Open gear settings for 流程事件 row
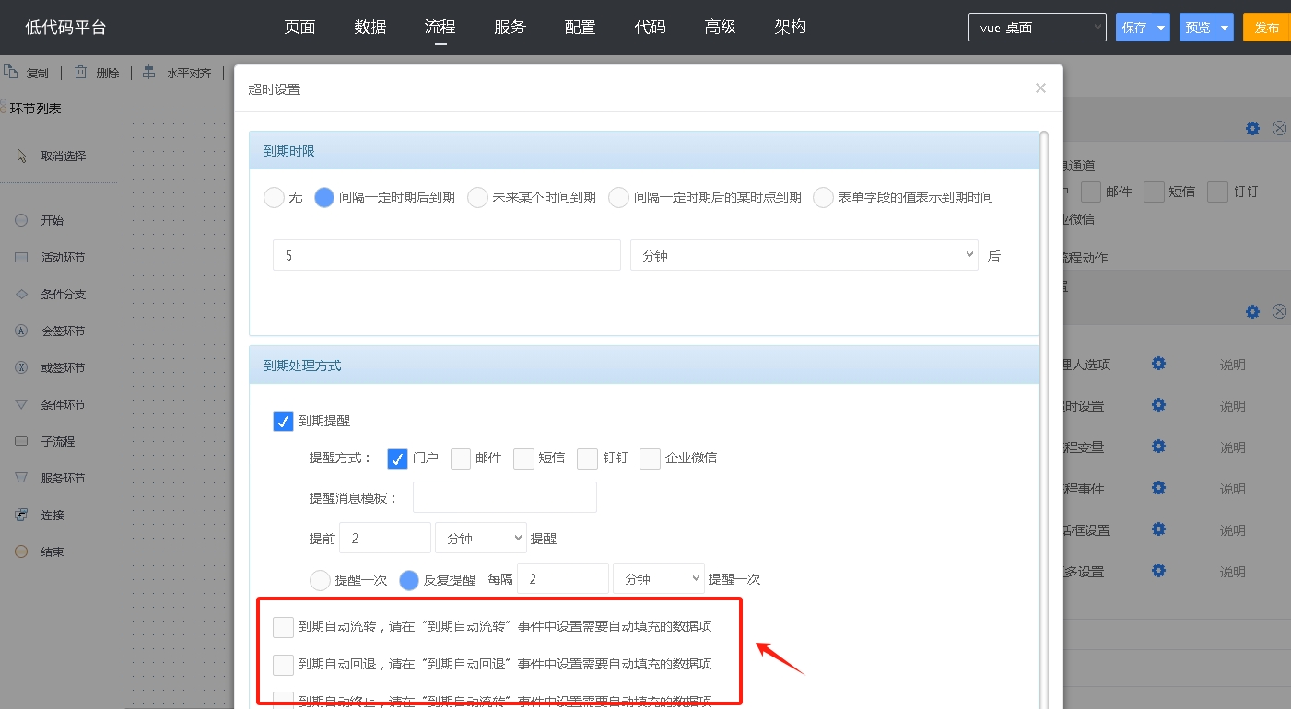Viewport: 1291px width, 709px height. pos(1158,488)
